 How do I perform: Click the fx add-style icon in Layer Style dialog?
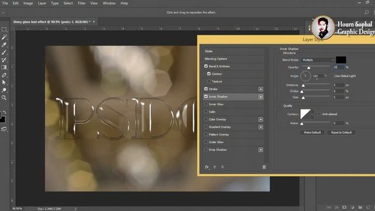click(207, 167)
